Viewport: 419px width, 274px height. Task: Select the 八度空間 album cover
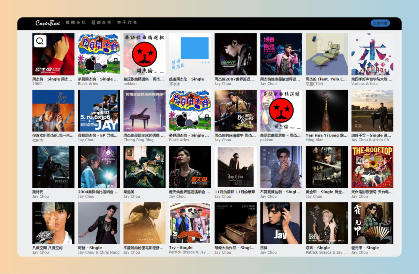tap(53, 223)
